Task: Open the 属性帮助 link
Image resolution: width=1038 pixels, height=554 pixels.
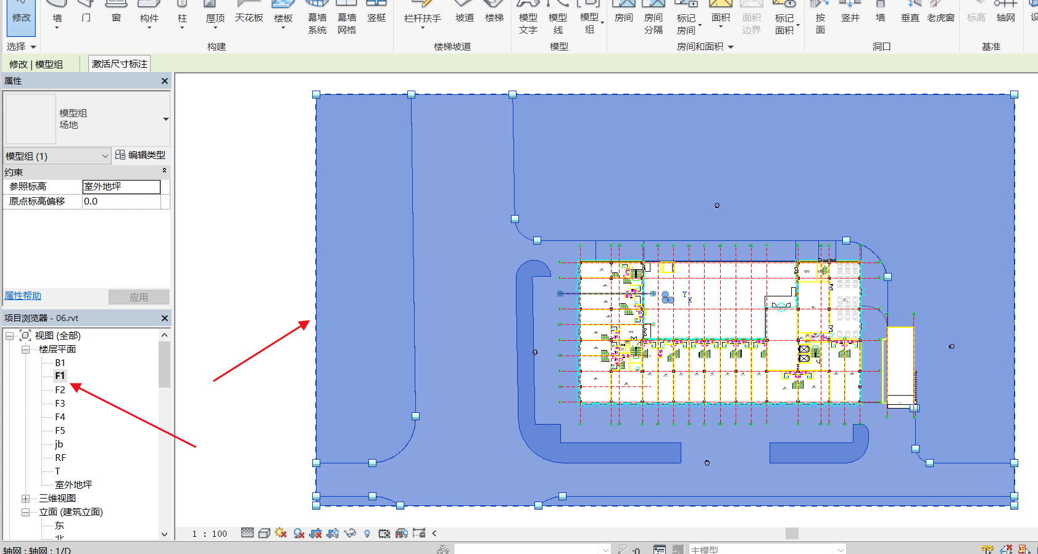Action: [23, 296]
